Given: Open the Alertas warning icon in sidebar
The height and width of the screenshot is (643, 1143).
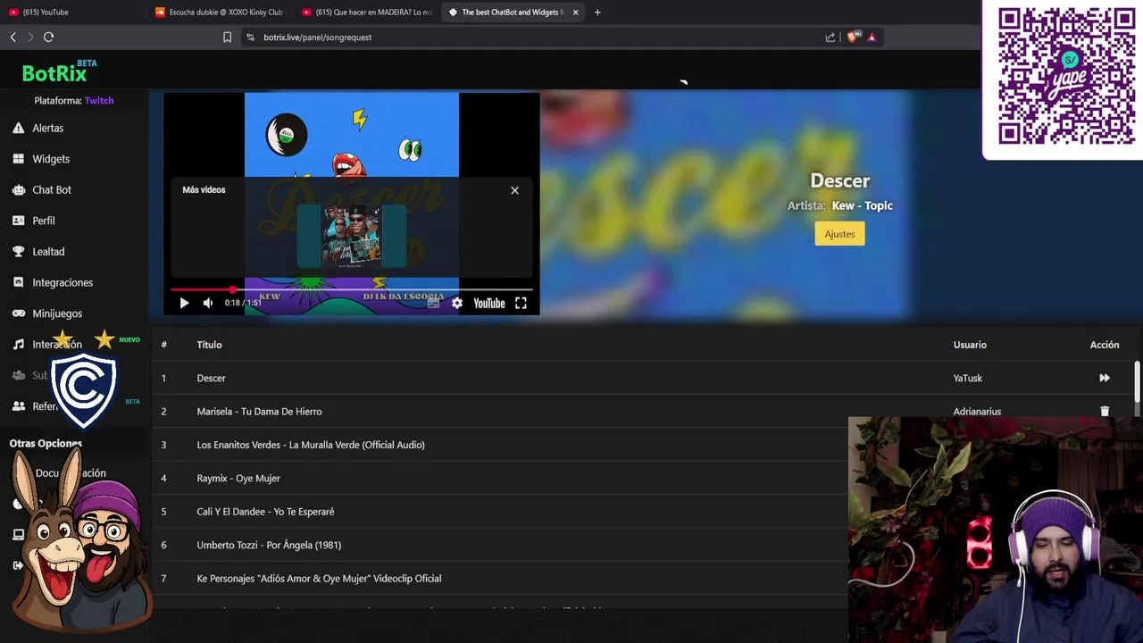Looking at the screenshot, I should pyautogui.click(x=18, y=129).
